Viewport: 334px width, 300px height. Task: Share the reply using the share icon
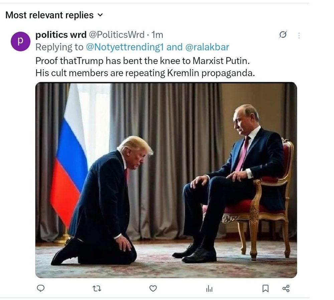coord(286,288)
